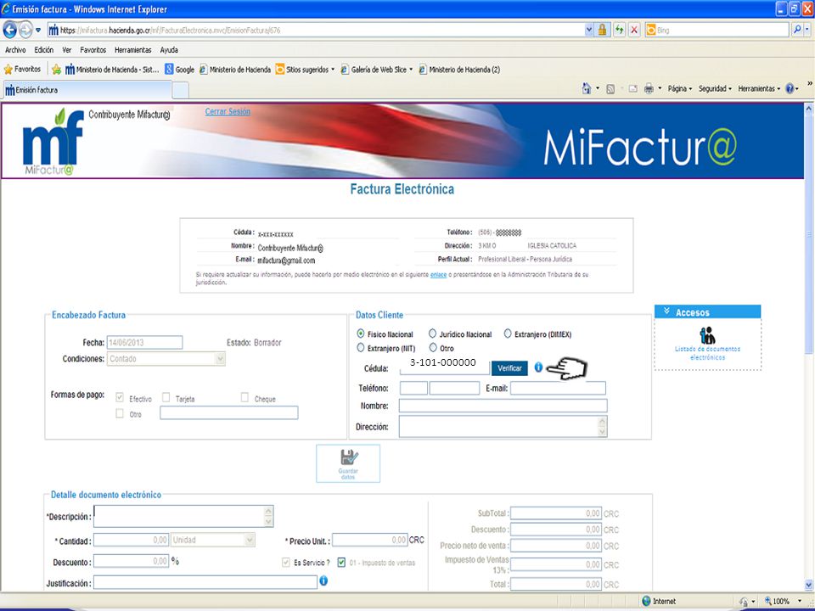Stop loading with the red X icon
This screenshot has width=815, height=611.
coord(634,30)
